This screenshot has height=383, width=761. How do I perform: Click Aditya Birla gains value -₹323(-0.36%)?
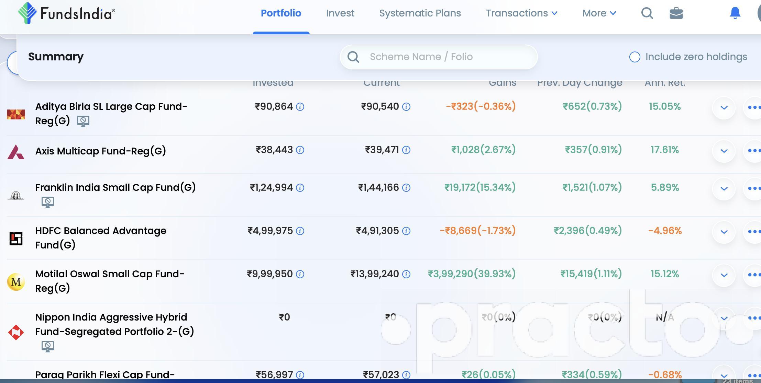click(x=481, y=106)
